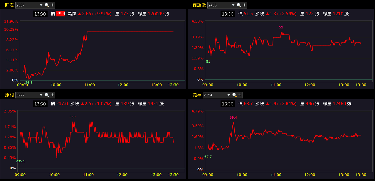This screenshot has height=181, width=375.
Task: Click the plus icon beside code 2337
Action: 52,5
